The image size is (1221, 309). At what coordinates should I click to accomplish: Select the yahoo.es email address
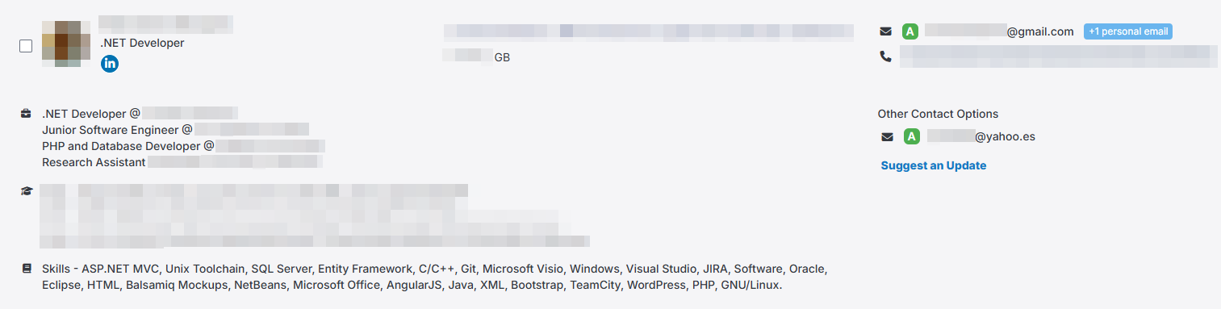pos(981,136)
